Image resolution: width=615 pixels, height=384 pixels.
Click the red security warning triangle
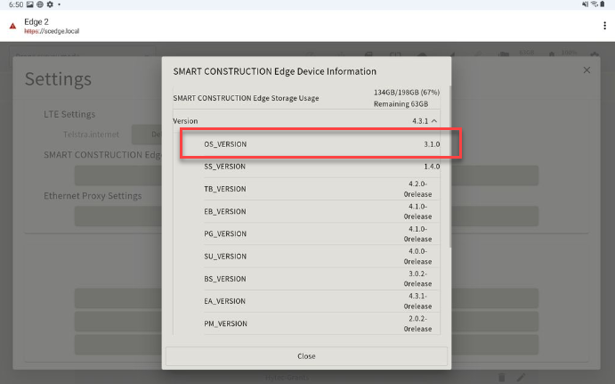(12, 26)
